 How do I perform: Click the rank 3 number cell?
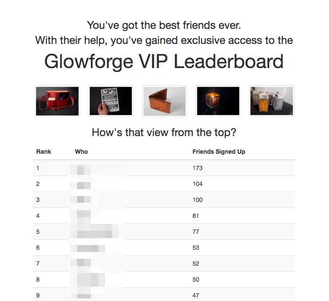click(x=38, y=200)
